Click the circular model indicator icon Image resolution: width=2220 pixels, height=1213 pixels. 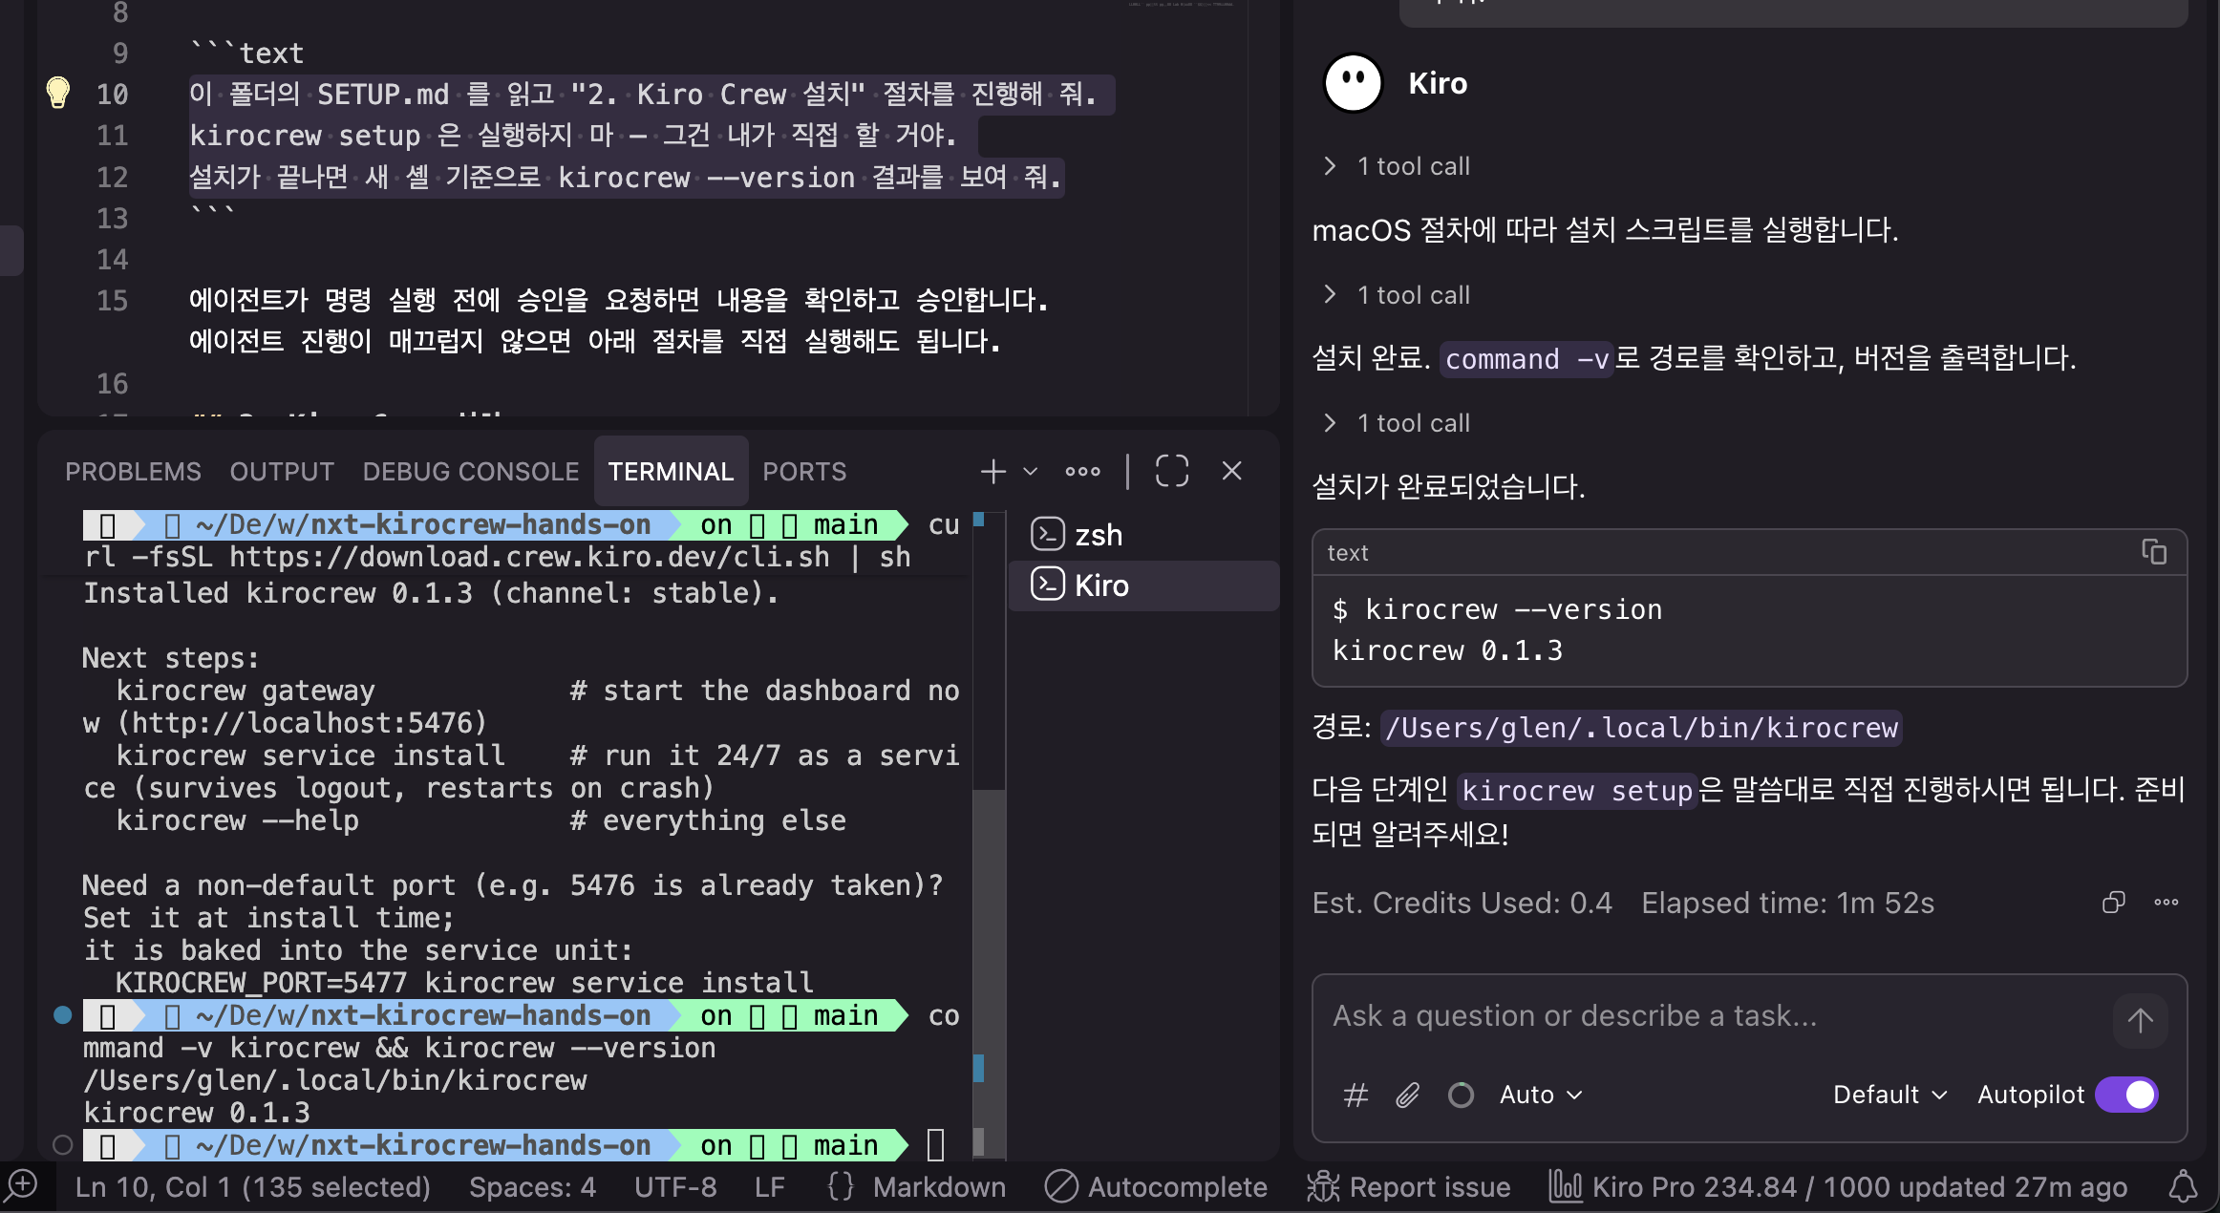pyautogui.click(x=1461, y=1095)
